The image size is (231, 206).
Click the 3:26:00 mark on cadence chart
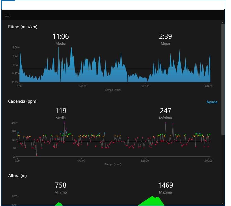(x=144, y=161)
